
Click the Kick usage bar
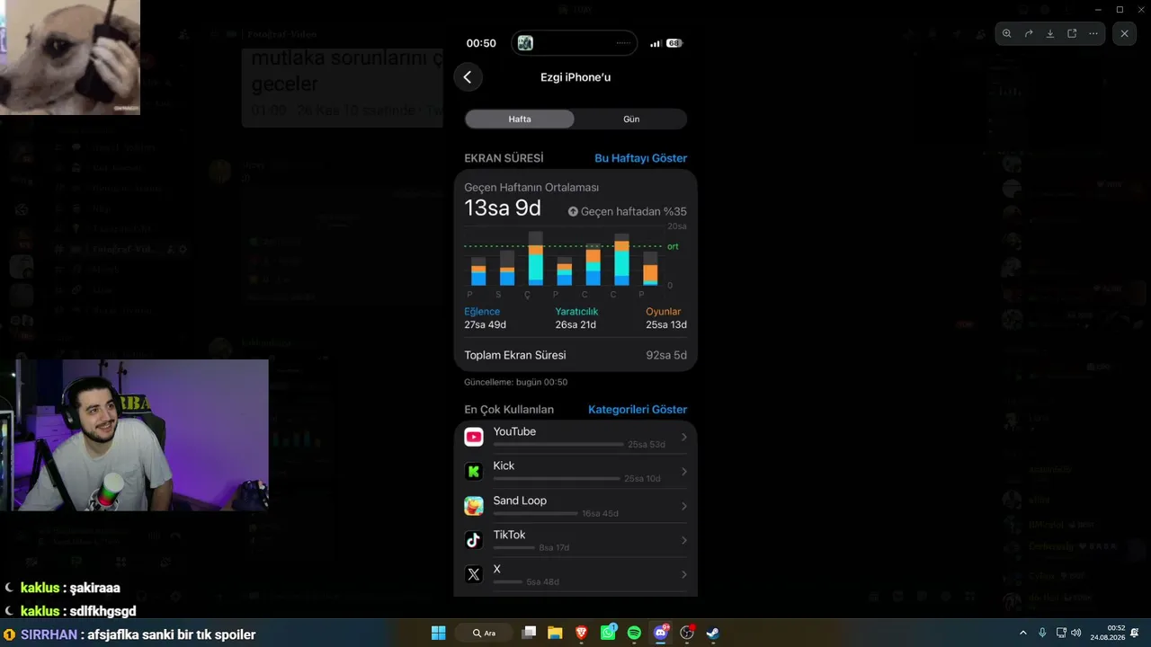[557, 479]
